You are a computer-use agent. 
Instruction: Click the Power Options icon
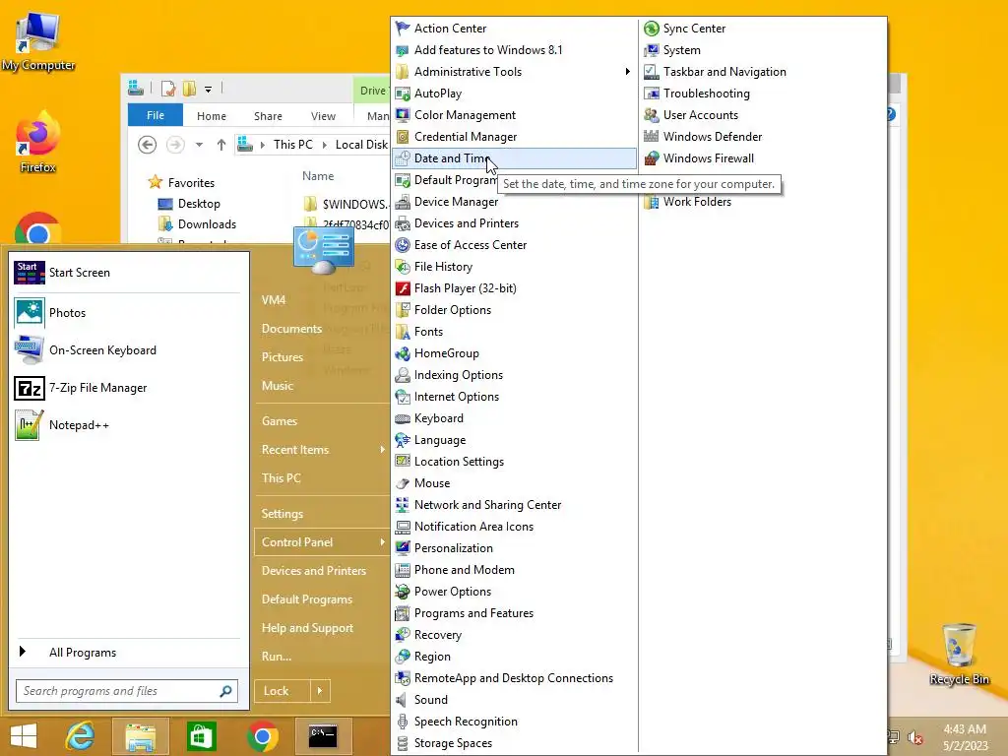403,592
